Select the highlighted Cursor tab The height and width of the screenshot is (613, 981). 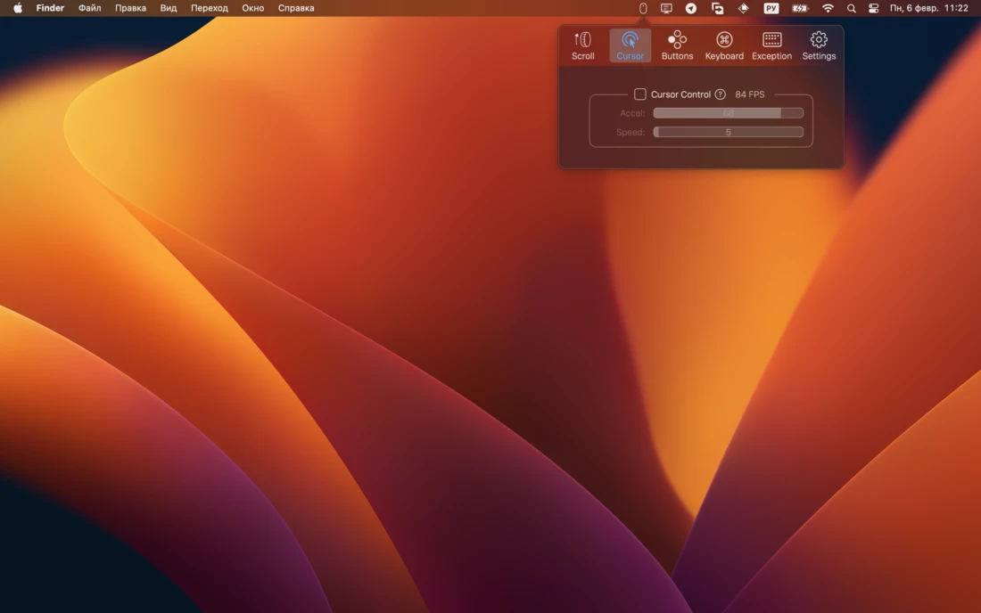[630, 45]
